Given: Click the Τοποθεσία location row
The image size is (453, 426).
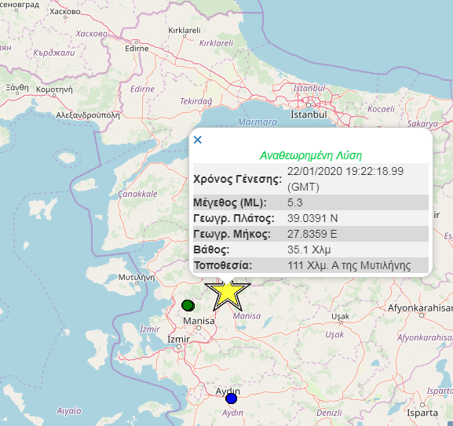Looking at the screenshot, I should point(311,265).
